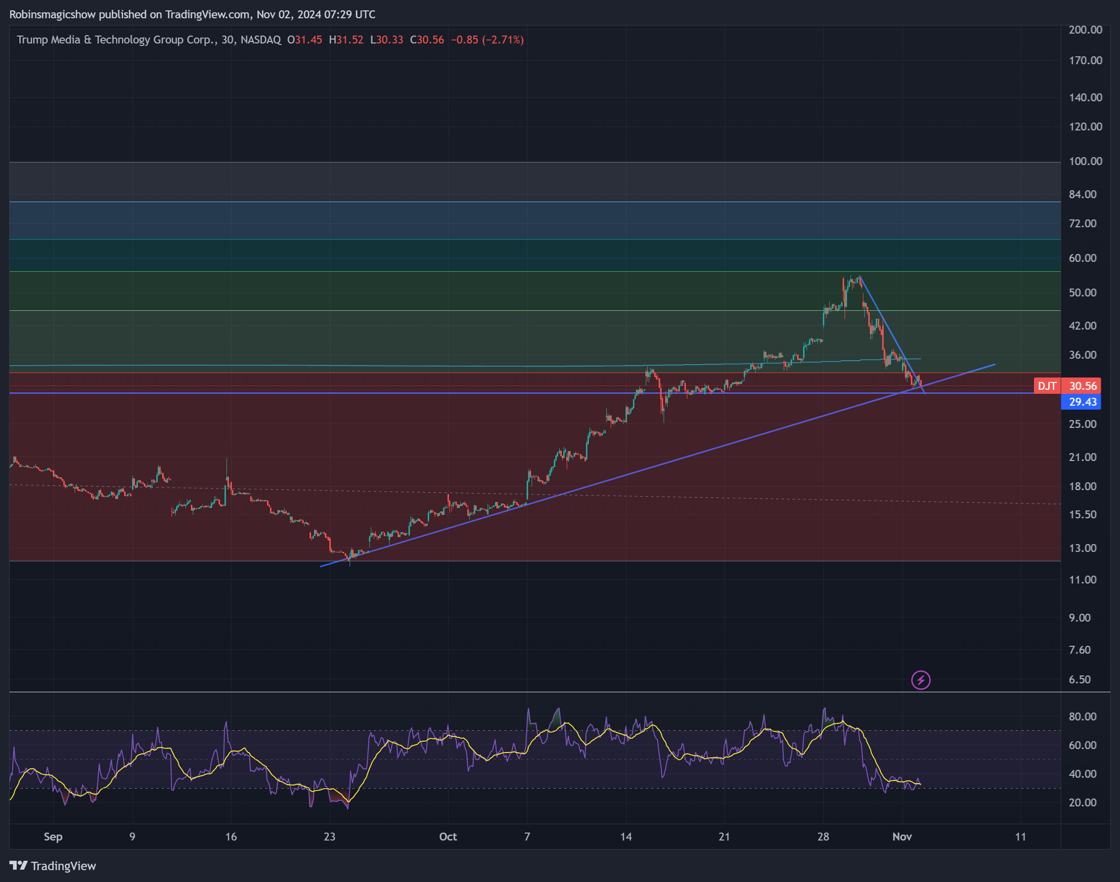Viewport: 1120px width, 882px height.
Task: Click the 100.00 price axis label
Action: tap(1085, 162)
